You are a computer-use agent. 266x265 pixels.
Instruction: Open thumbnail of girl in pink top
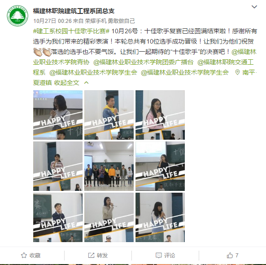point(160,115)
